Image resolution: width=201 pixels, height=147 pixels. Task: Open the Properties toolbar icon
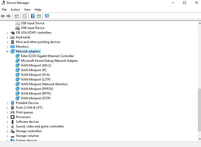pyautogui.click(x=25, y=16)
